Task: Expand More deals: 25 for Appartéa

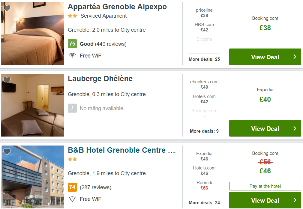Action: tap(204, 59)
